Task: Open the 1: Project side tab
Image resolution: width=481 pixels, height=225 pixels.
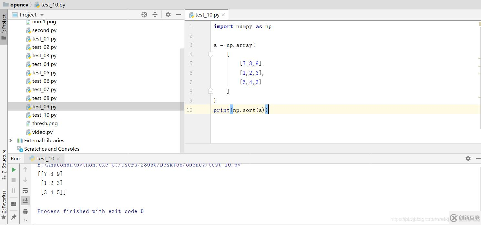Action: [4, 27]
